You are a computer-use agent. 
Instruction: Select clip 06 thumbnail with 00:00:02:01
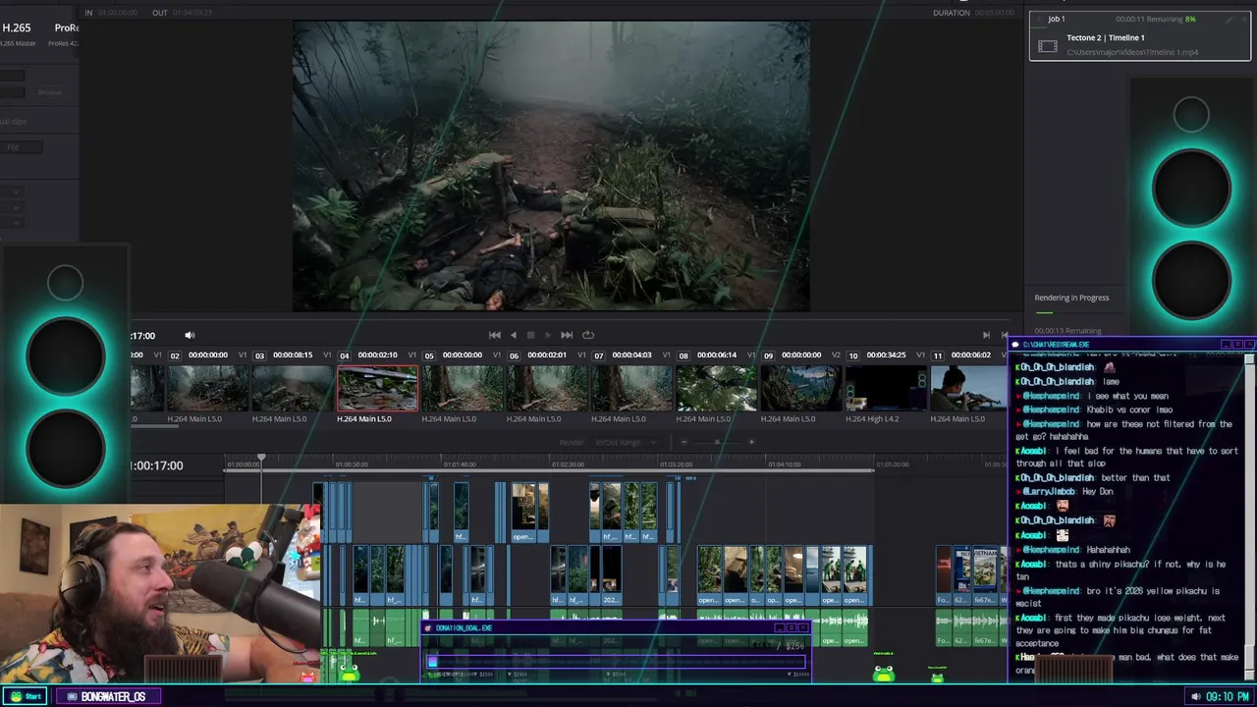click(x=547, y=388)
